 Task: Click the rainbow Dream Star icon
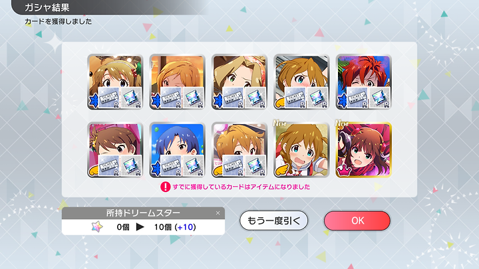pyautogui.click(x=97, y=227)
